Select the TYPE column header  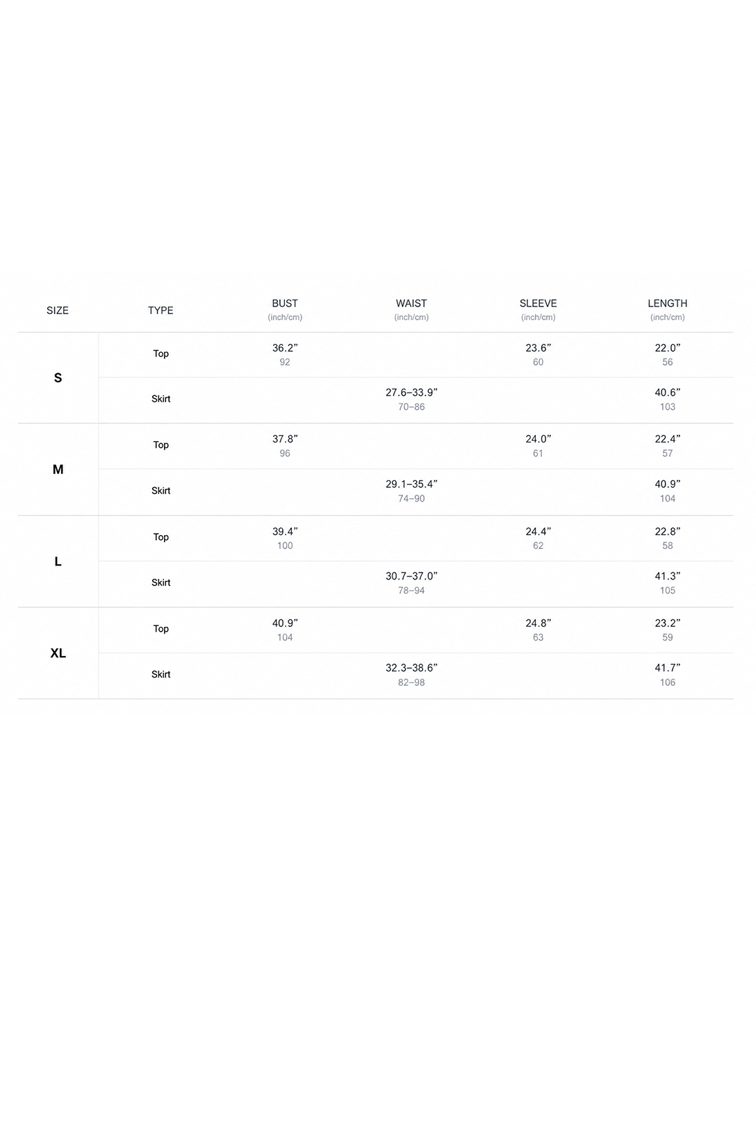pos(161,311)
